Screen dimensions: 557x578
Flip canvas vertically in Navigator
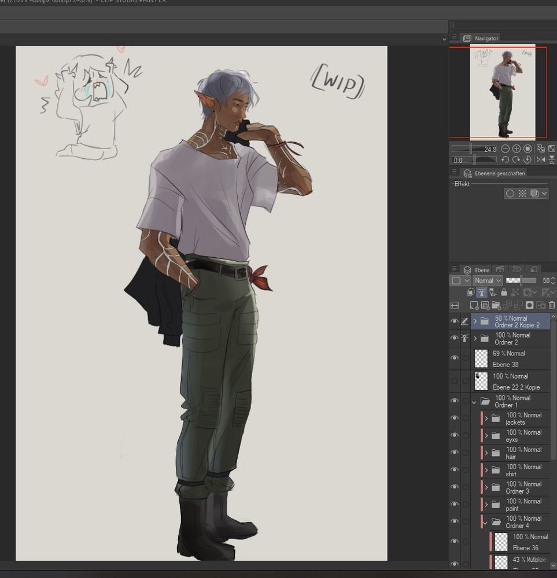(x=552, y=160)
